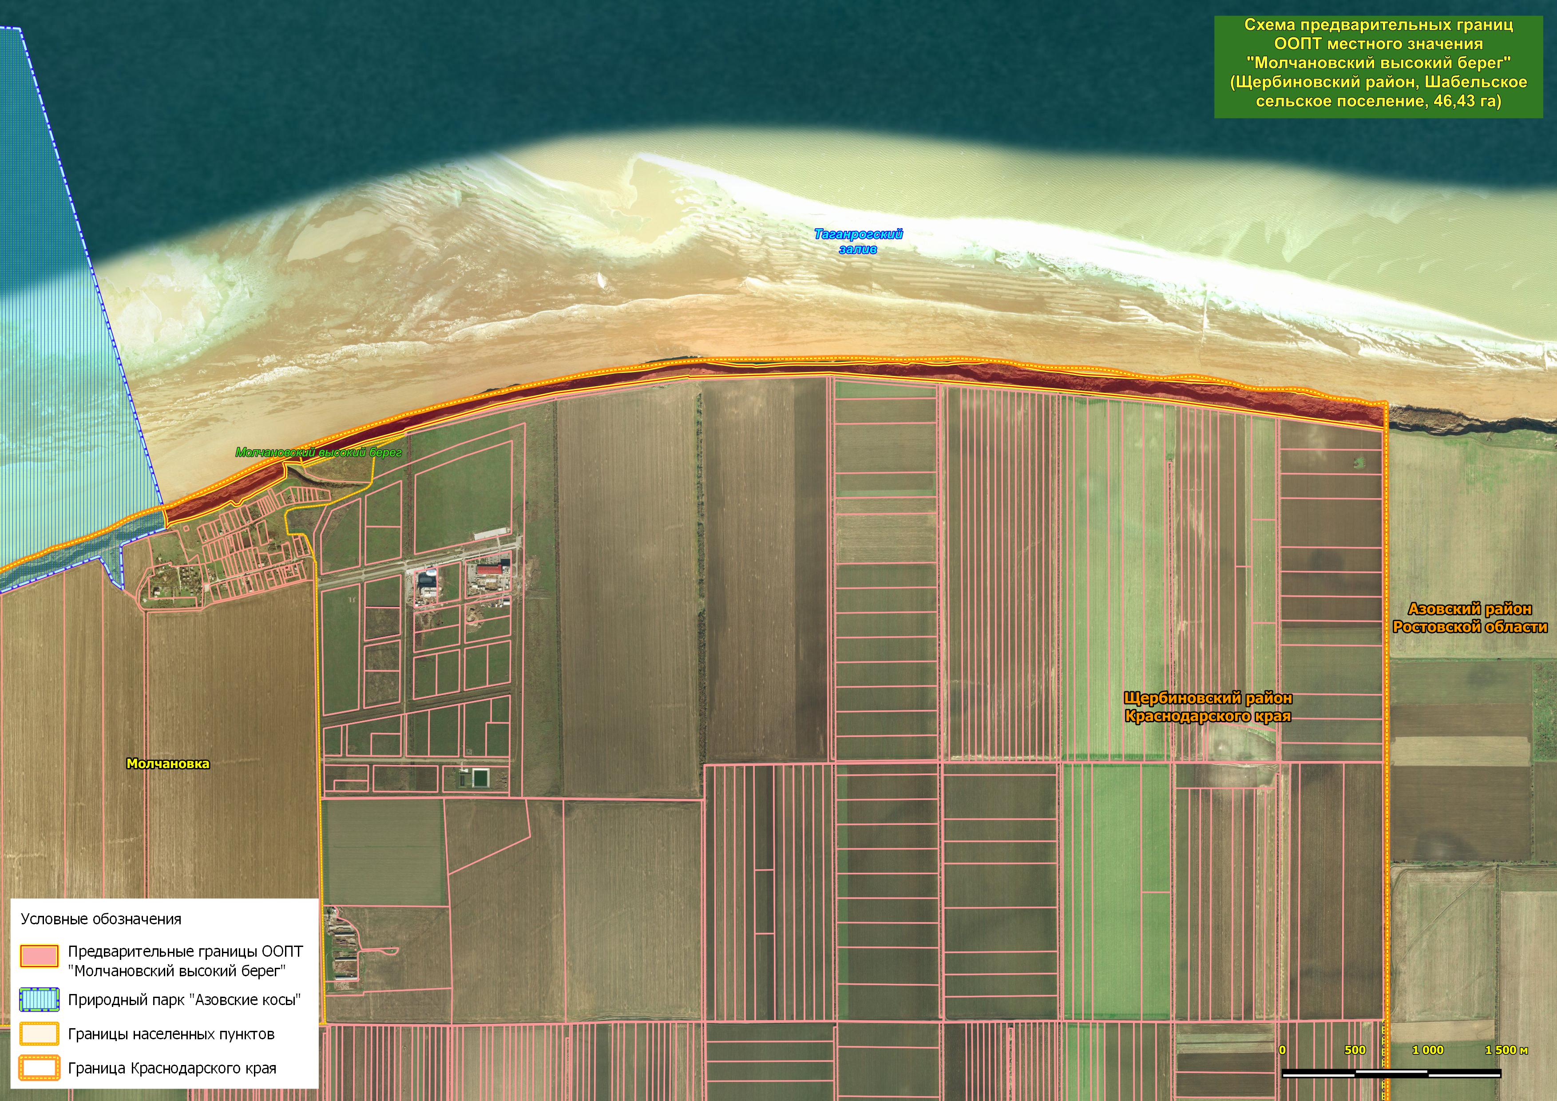Click the small green pond south of settlement
The height and width of the screenshot is (1101, 1557).
(481, 778)
